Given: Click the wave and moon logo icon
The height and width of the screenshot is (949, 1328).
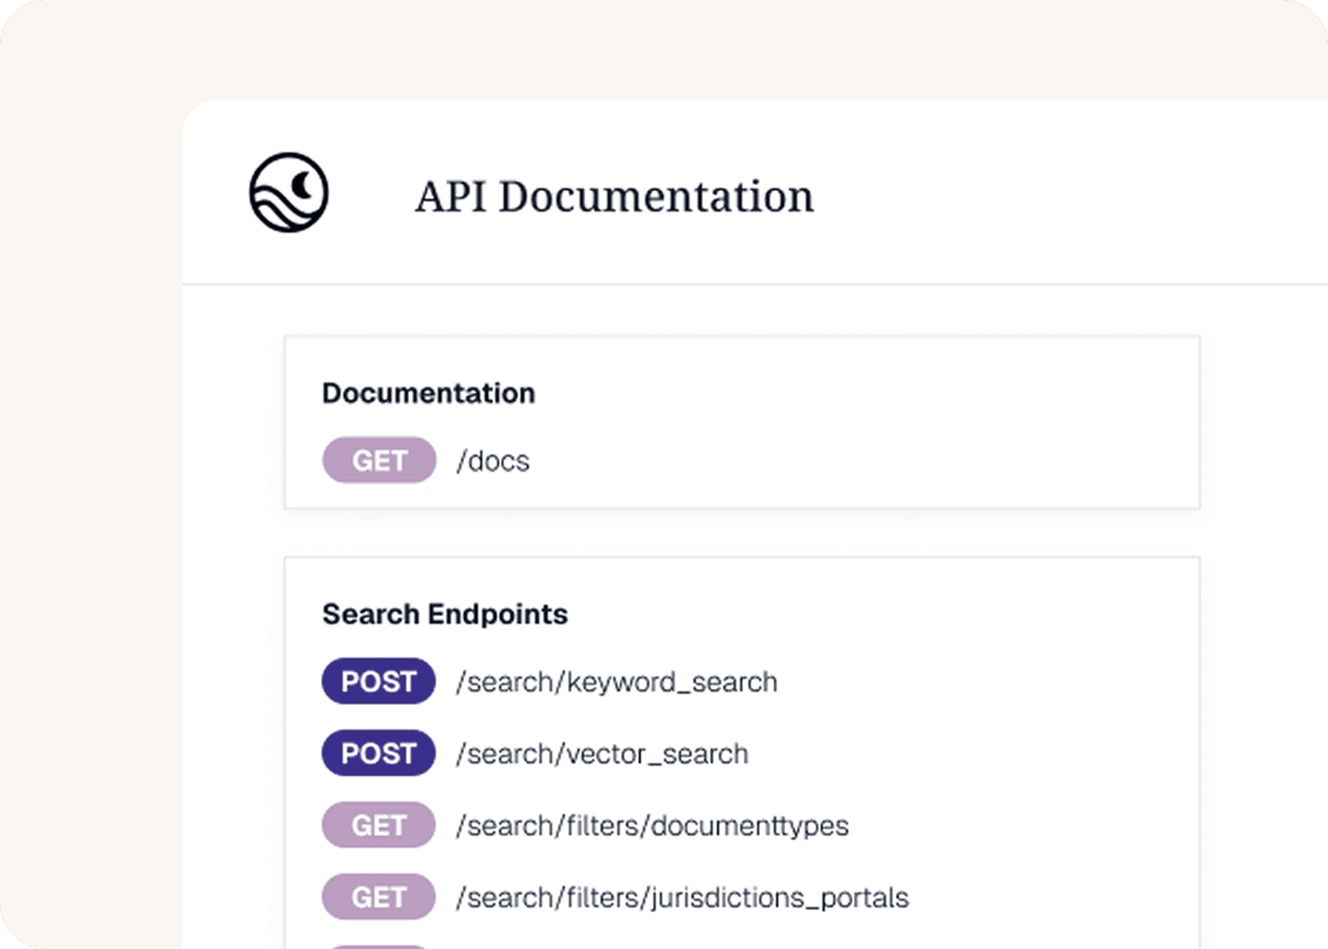Looking at the screenshot, I should coord(288,192).
